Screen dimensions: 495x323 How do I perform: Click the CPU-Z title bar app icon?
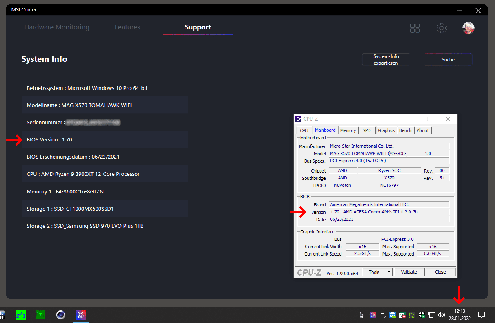click(299, 119)
